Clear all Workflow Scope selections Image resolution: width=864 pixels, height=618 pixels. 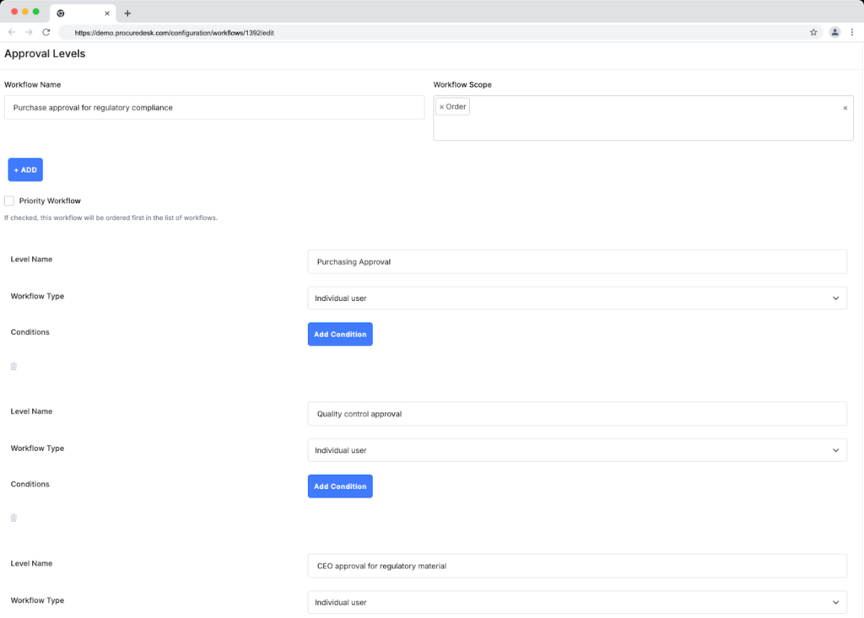click(x=845, y=108)
